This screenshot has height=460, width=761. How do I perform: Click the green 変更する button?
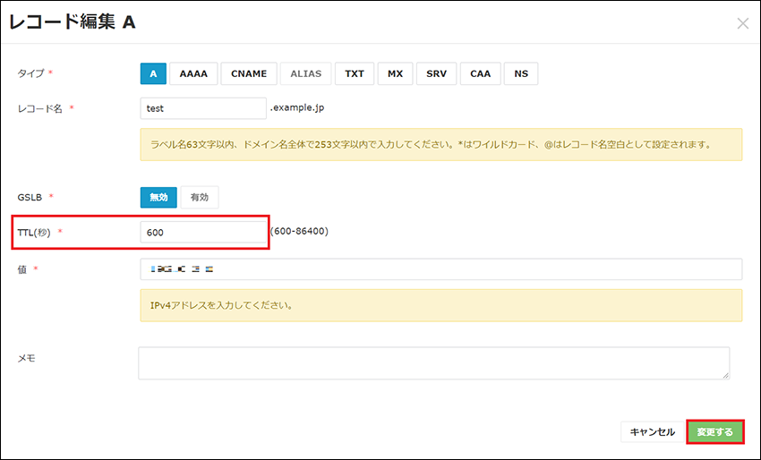(x=715, y=432)
